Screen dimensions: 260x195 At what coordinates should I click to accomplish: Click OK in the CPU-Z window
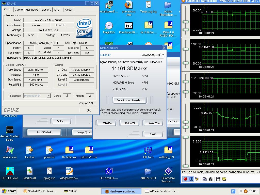pyautogui.click(x=89, y=110)
